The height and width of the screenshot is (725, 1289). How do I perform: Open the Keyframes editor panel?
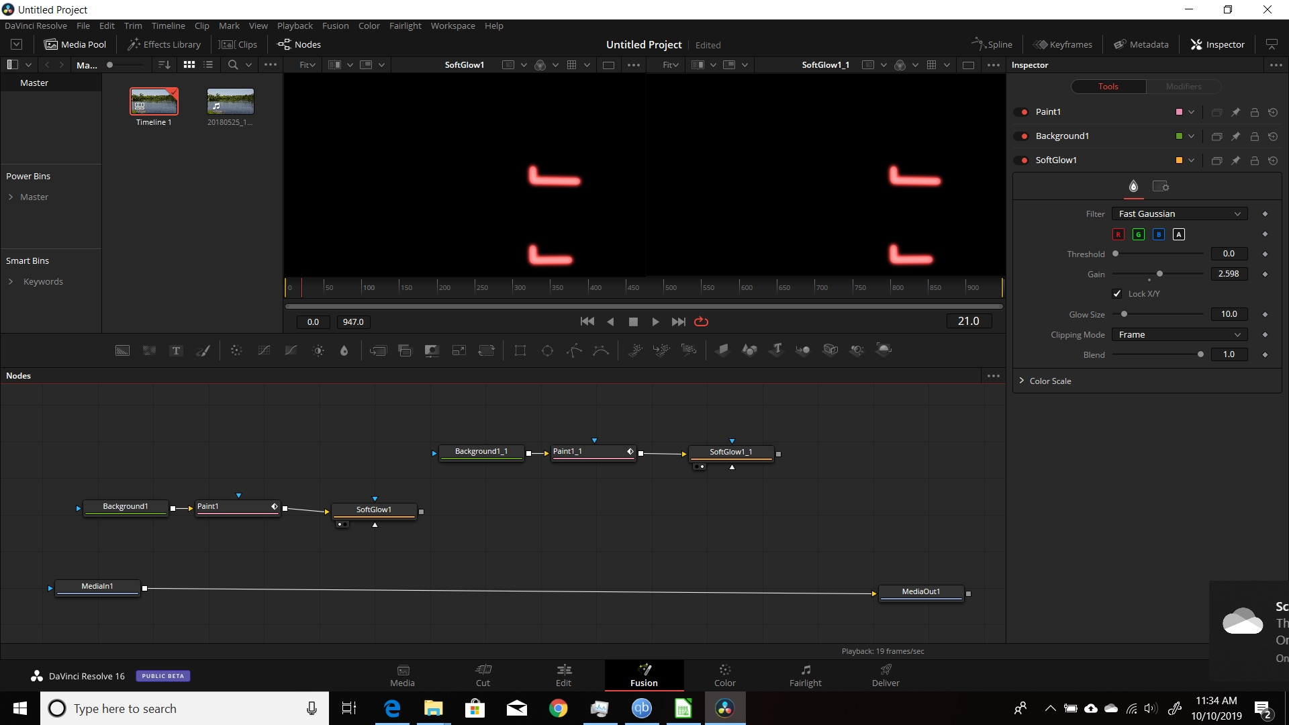click(1063, 44)
